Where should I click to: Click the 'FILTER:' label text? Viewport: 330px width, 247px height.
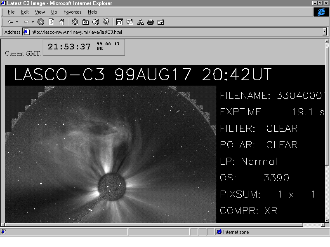238,128
